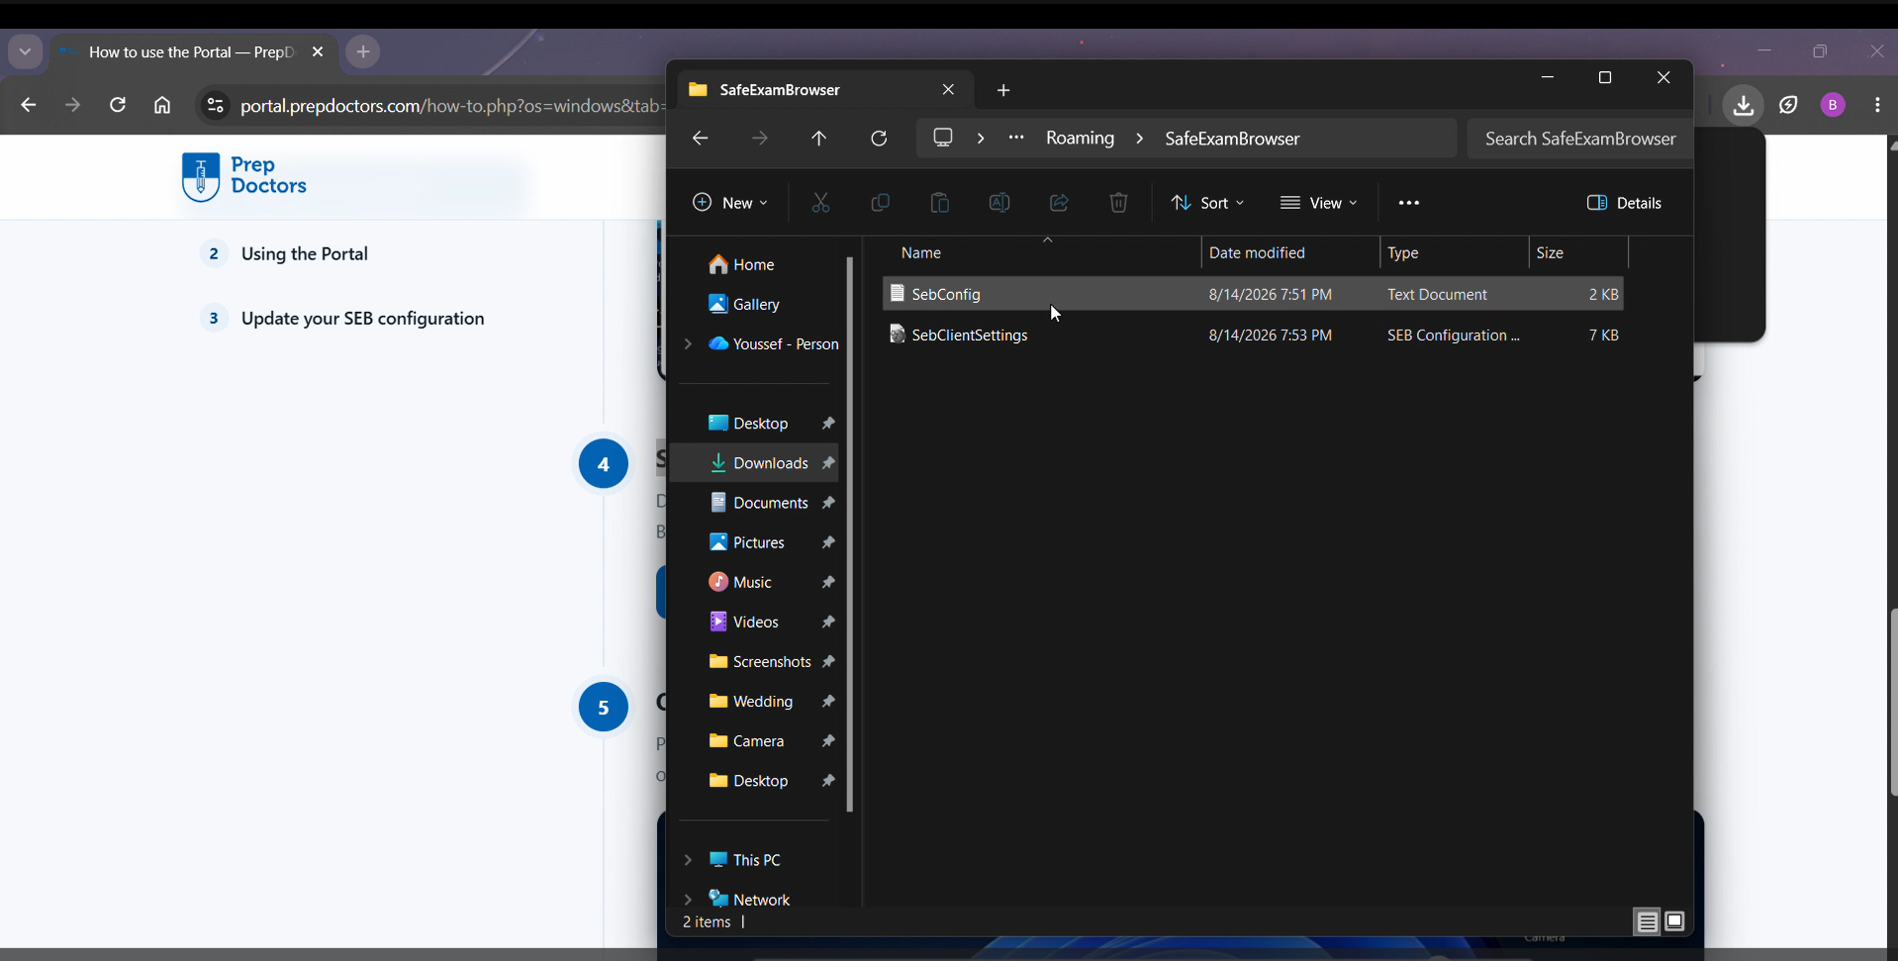
Task: Expand Youssef - Personal OneDrive node
Action: click(688, 343)
